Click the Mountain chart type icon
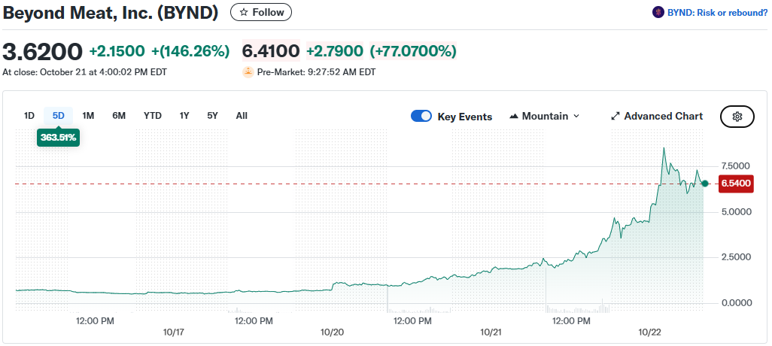This screenshot has width=772, height=346. [515, 117]
